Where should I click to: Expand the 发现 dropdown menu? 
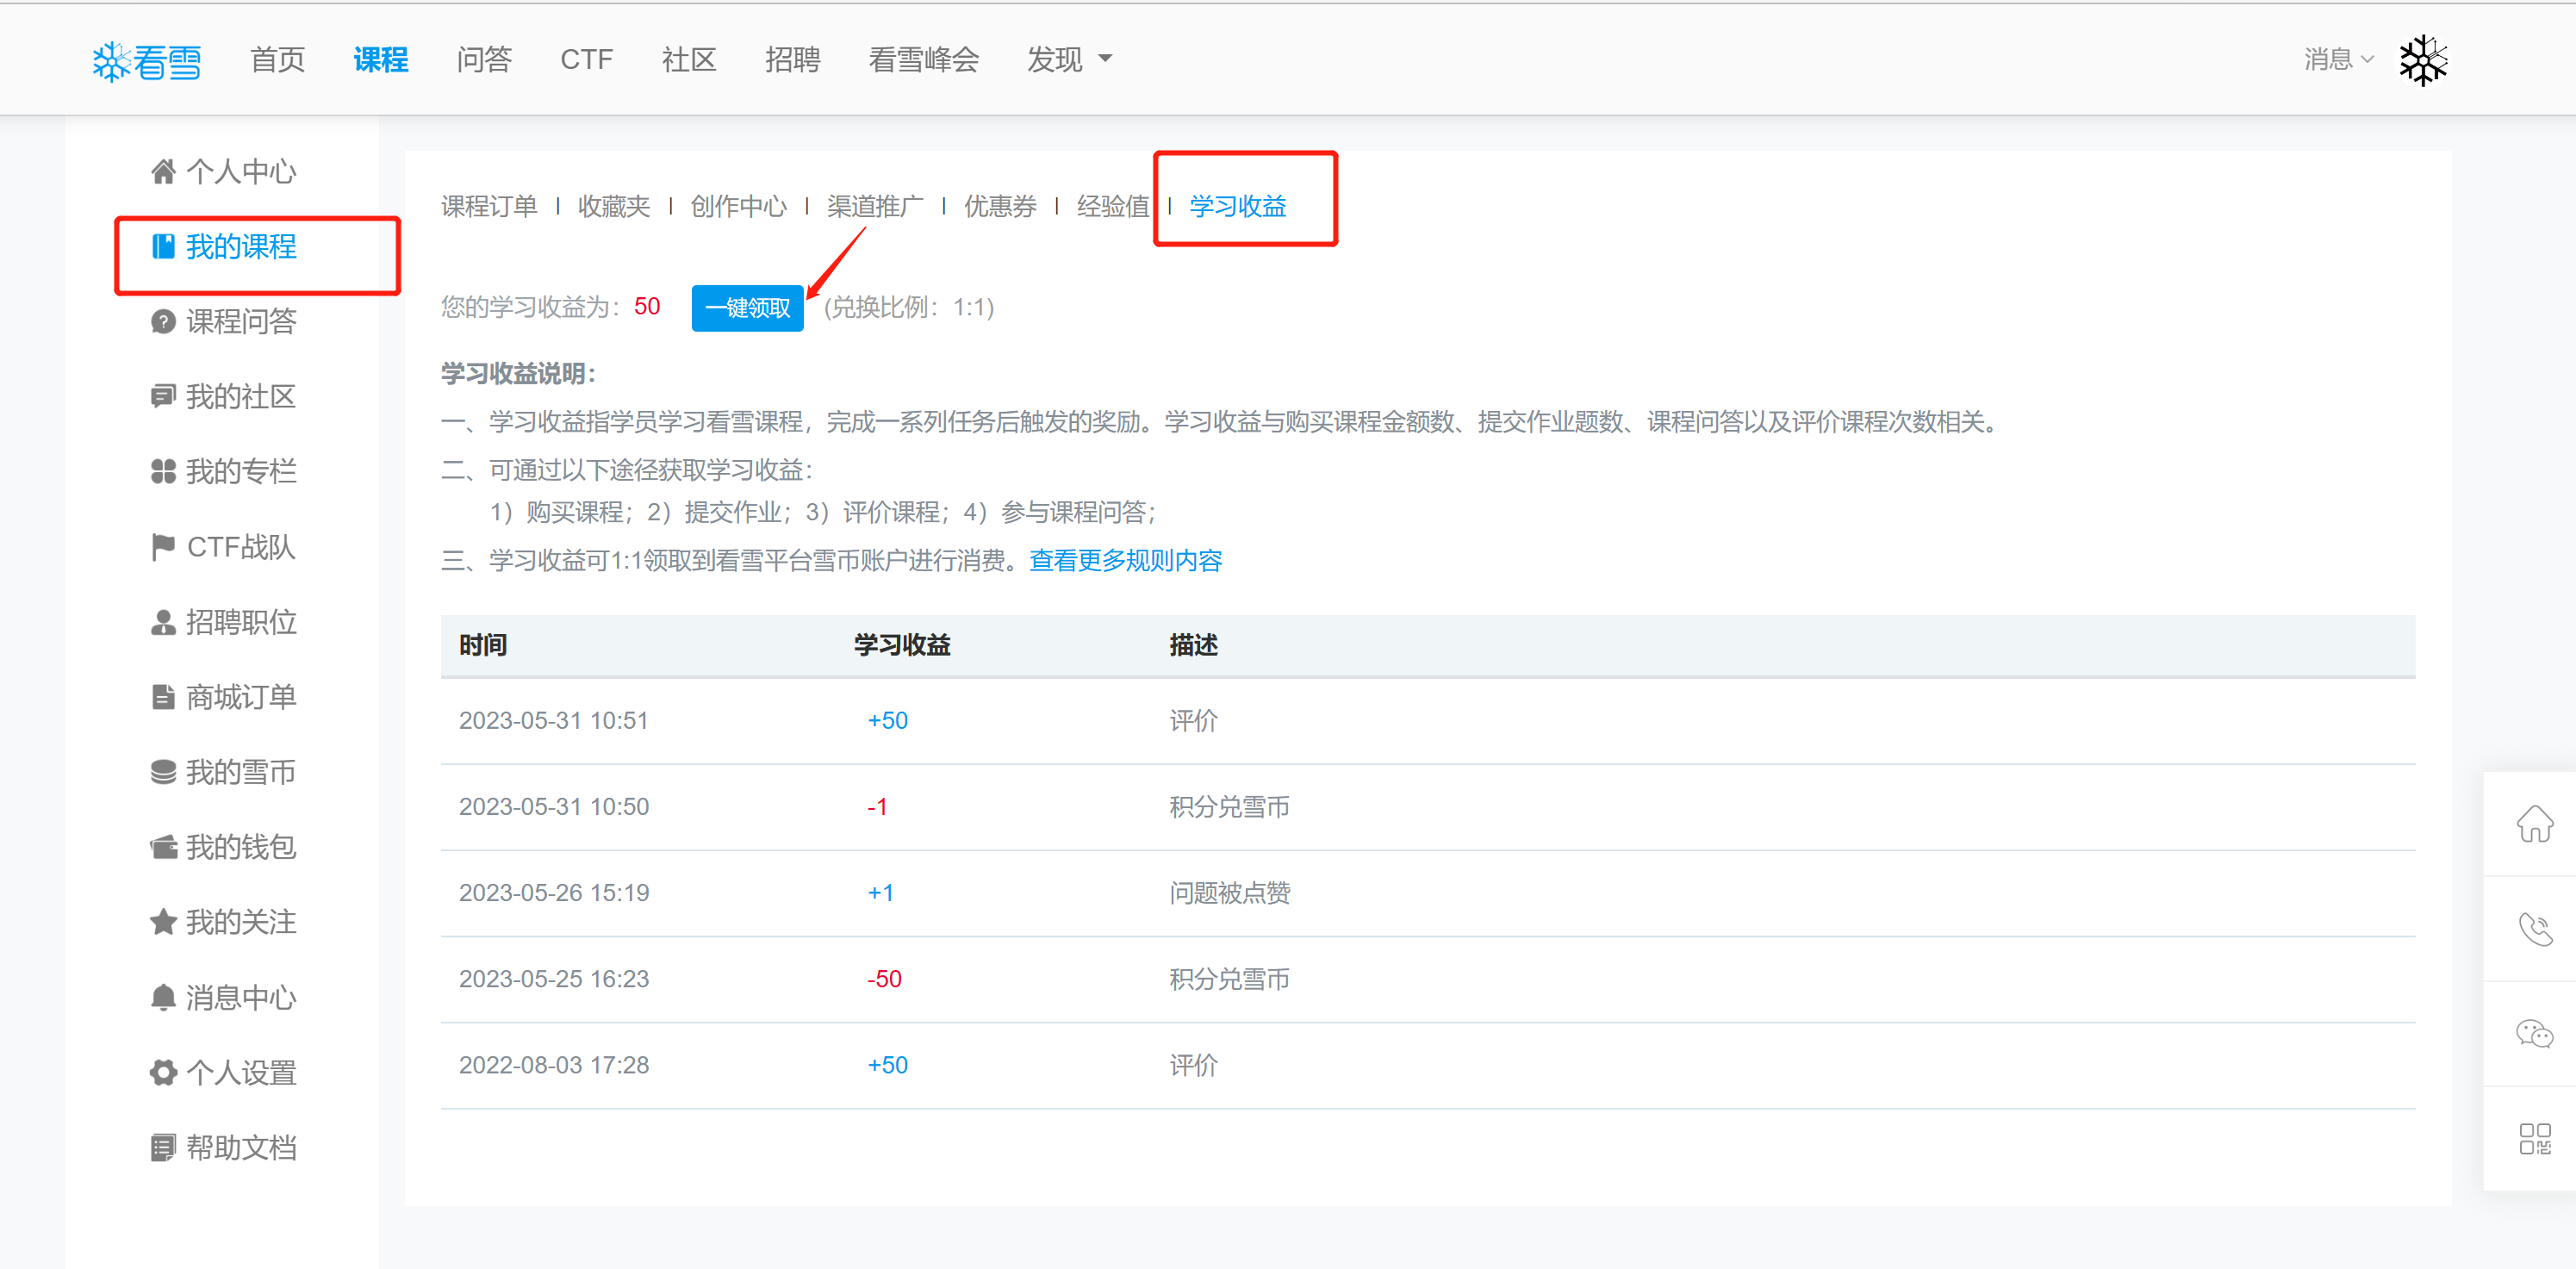1068,60
